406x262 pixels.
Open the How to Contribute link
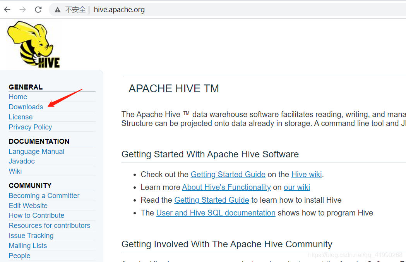(36, 215)
